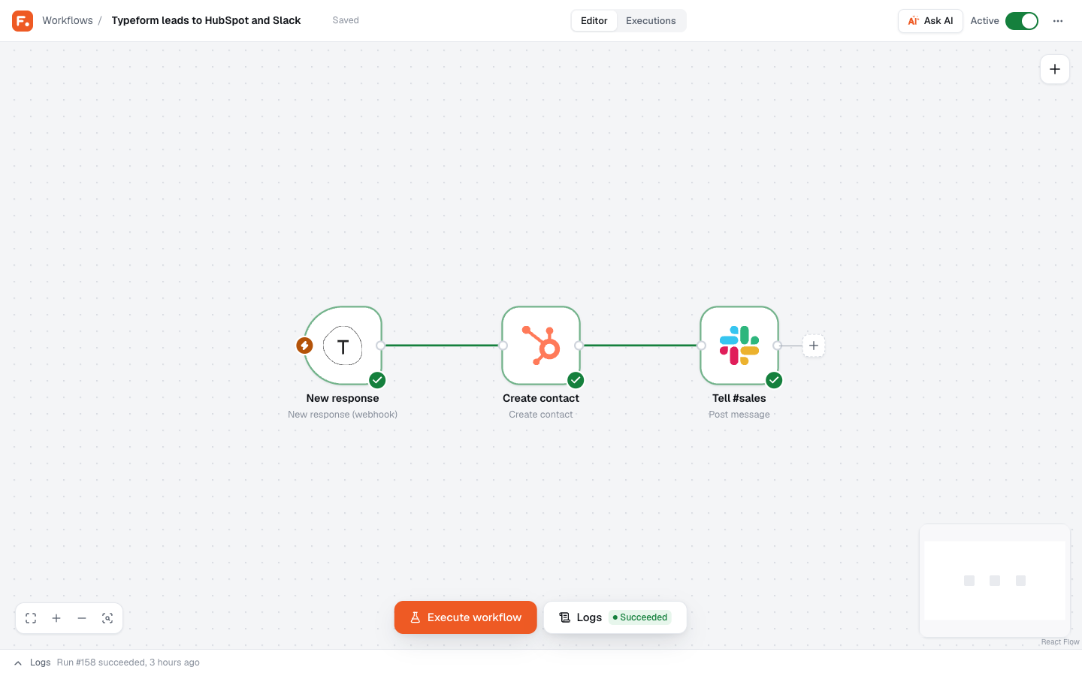Zoom out the canvas with minus
1082x676 pixels.
click(x=82, y=618)
